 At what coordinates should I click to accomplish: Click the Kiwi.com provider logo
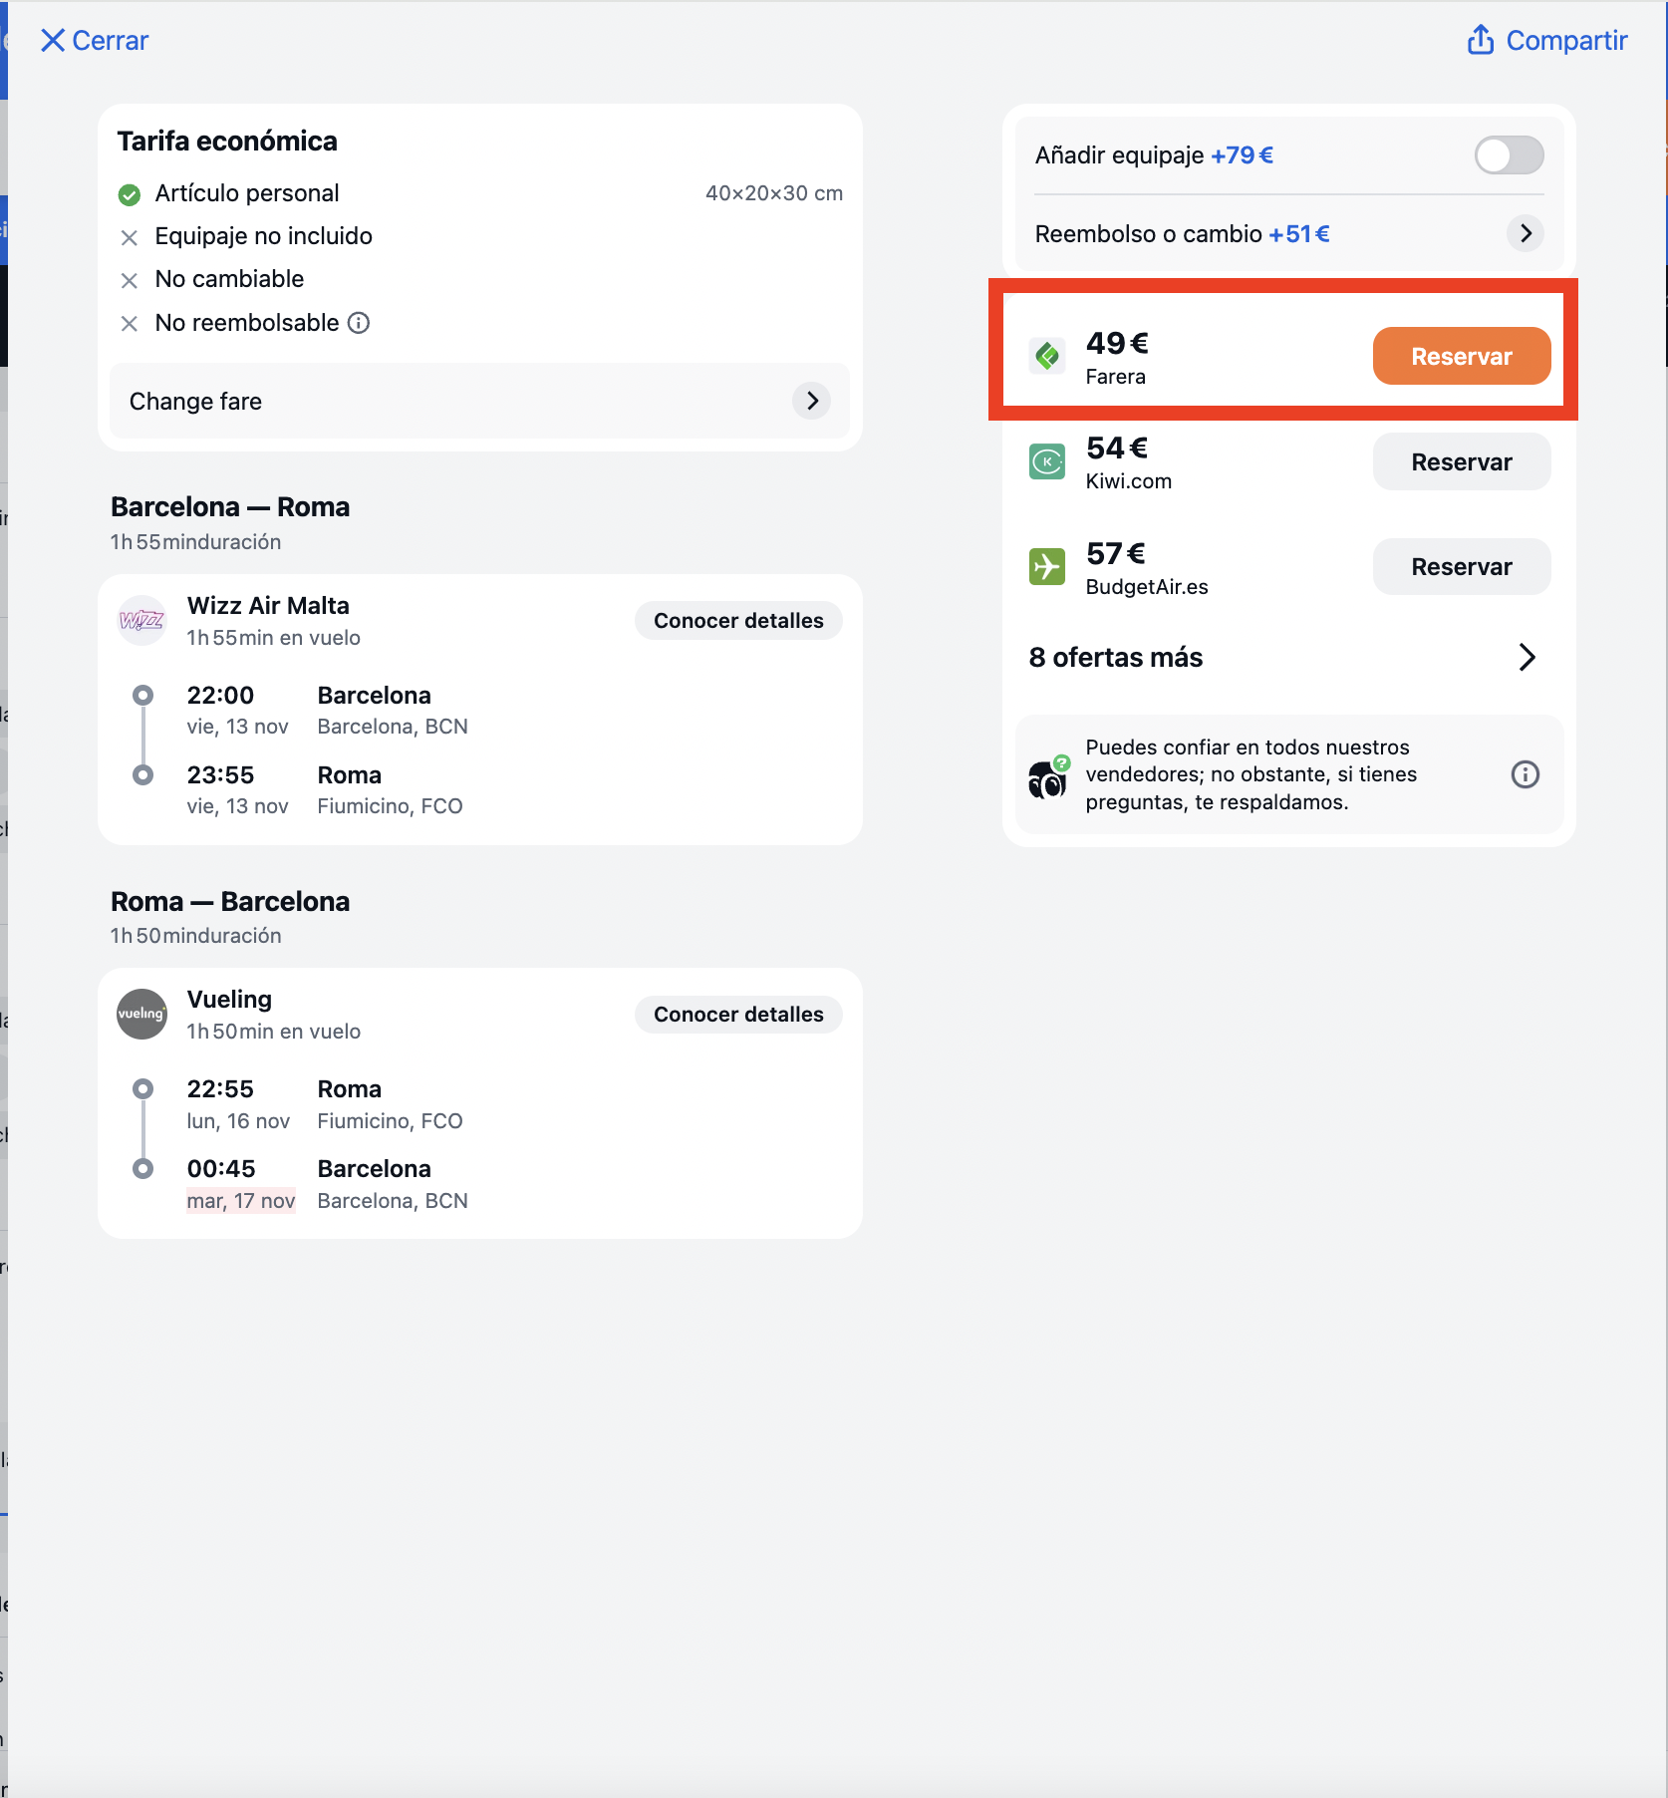tap(1047, 461)
